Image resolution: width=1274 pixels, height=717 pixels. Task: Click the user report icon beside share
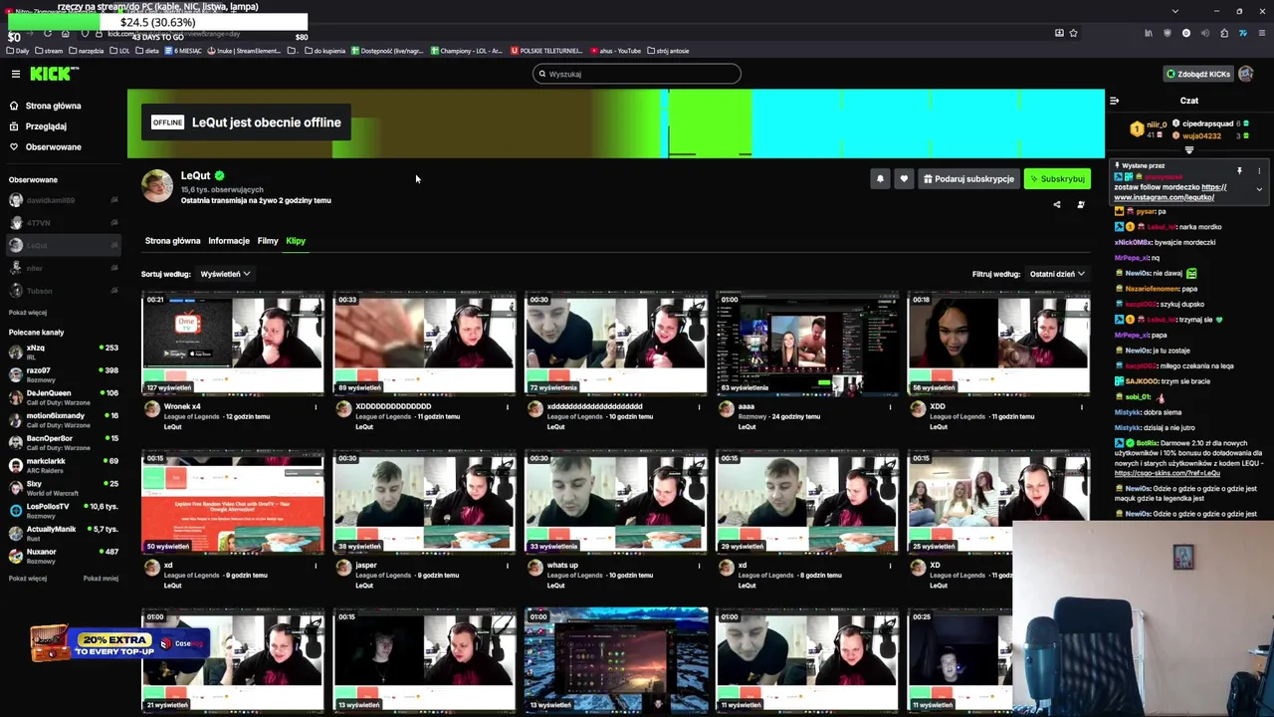coord(1081,205)
